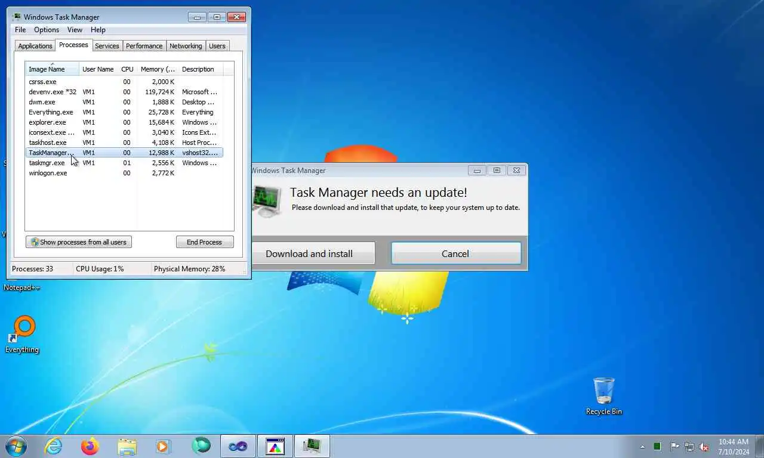The width and height of the screenshot is (764, 458).
Task: Click the Physical Memory status entry
Action: (190, 269)
